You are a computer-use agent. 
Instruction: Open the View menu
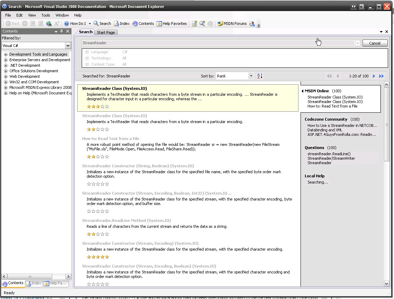[32, 15]
